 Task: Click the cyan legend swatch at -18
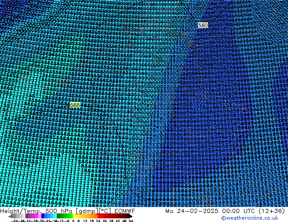point(55,216)
